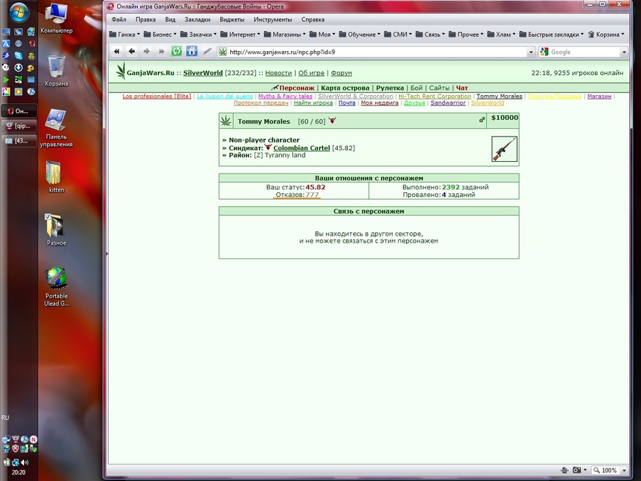
Task: Open the Виджеты menu
Action: 232,19
